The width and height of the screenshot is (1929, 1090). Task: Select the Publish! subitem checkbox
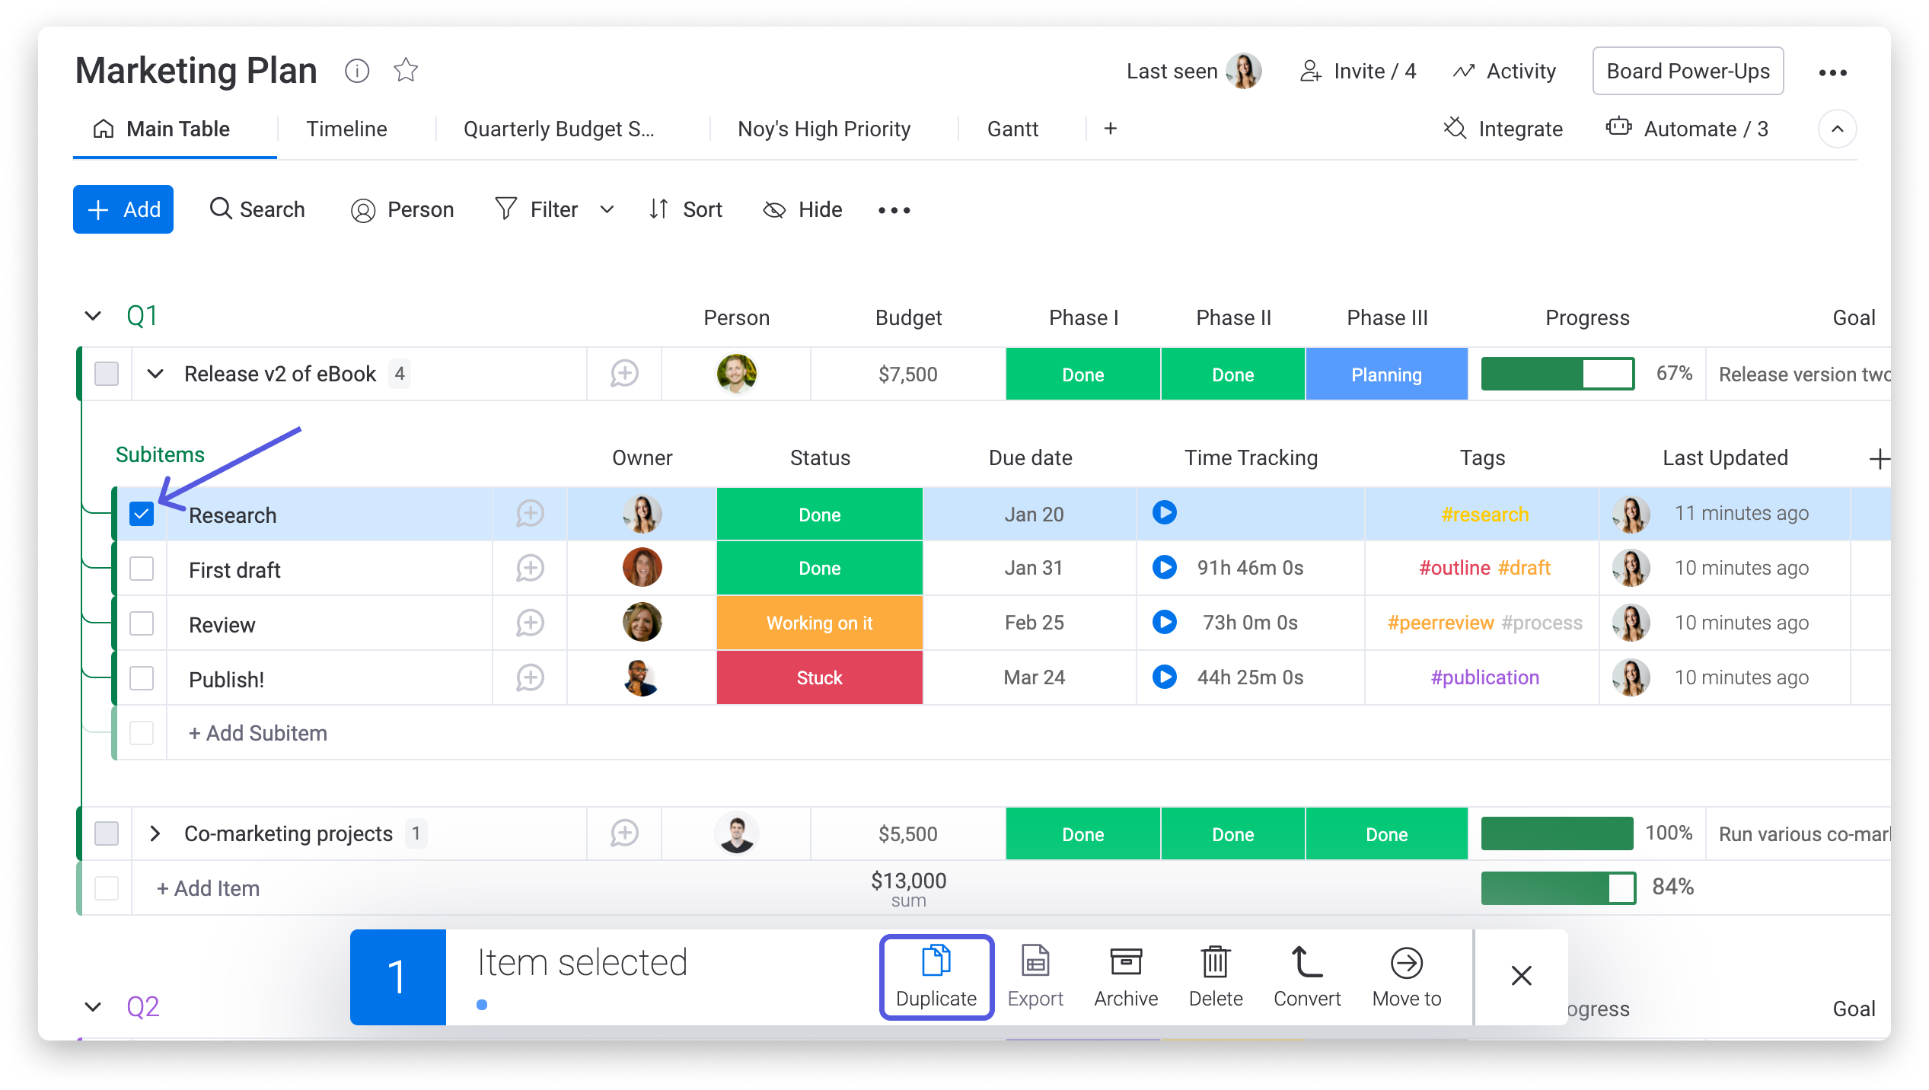(142, 678)
